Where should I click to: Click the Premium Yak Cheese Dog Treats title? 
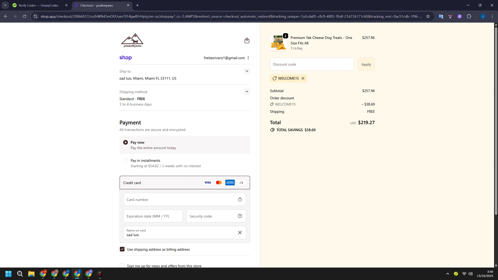pyautogui.click(x=321, y=40)
